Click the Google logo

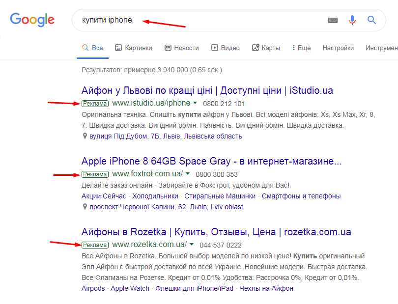pyautogui.click(x=32, y=20)
